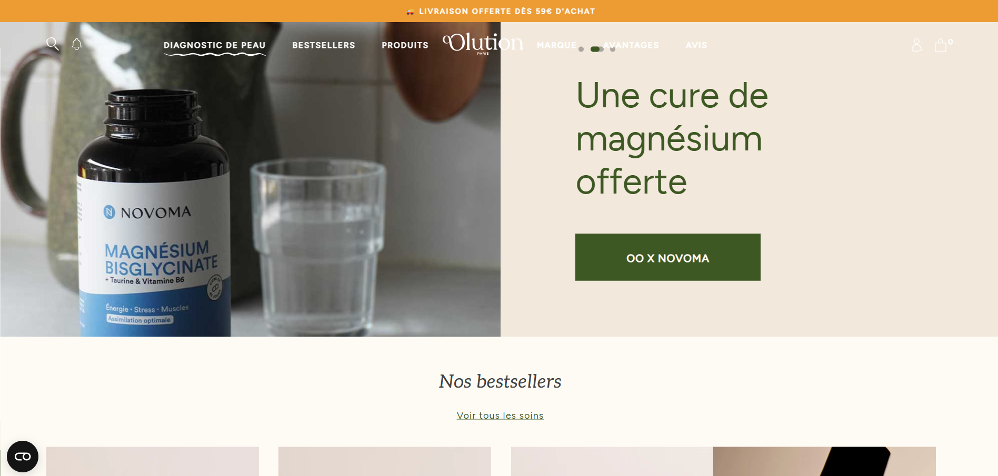
Task: Open the first bestseller product thumbnail
Action: click(x=153, y=461)
